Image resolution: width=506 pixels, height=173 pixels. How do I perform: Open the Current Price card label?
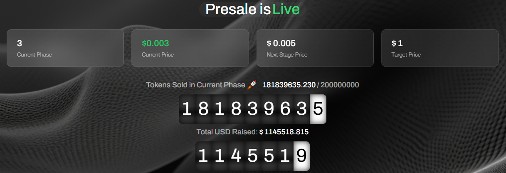pos(158,54)
